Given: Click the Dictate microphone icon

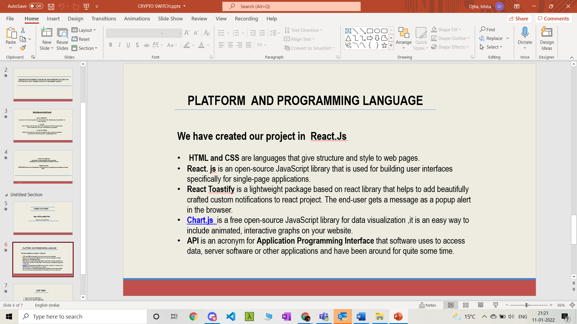Looking at the screenshot, I should click(525, 32).
